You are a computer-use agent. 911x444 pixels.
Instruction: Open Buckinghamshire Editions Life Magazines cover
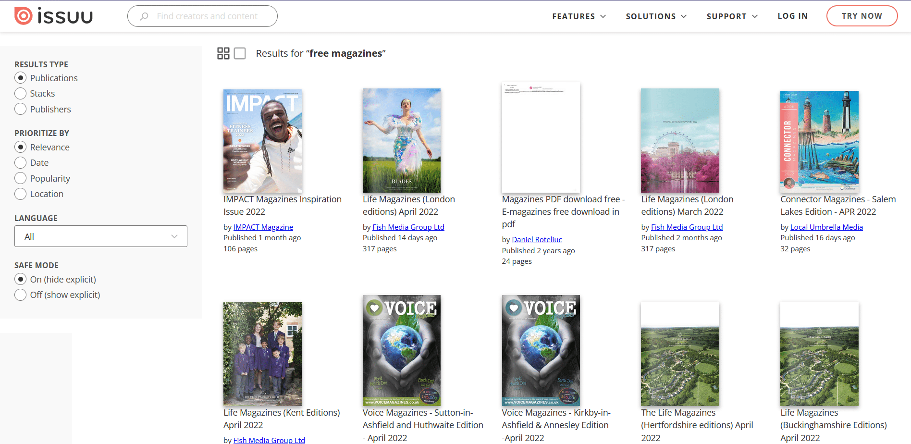820,354
